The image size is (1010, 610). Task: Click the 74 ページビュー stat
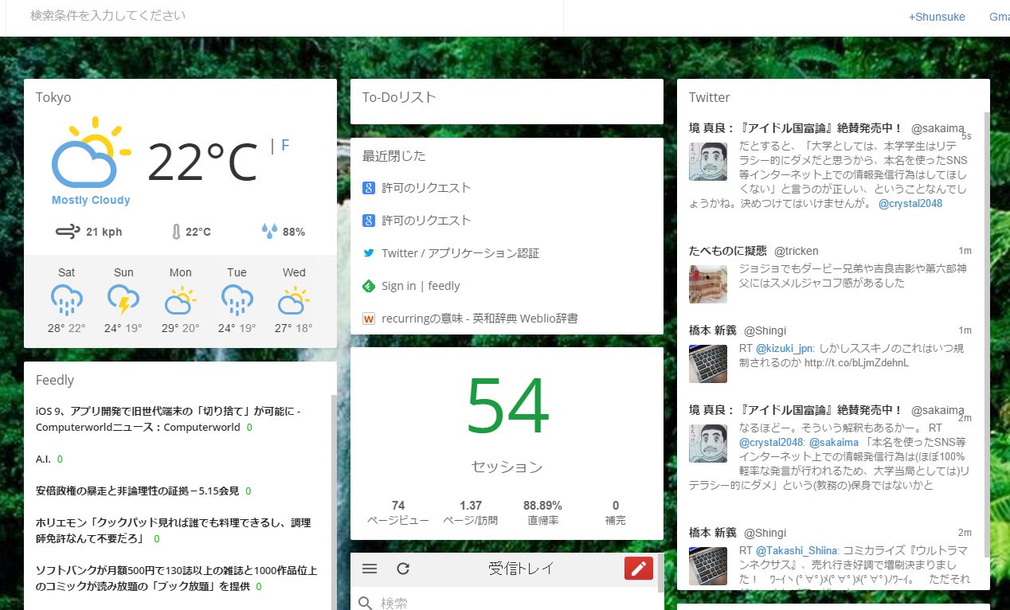tap(398, 512)
